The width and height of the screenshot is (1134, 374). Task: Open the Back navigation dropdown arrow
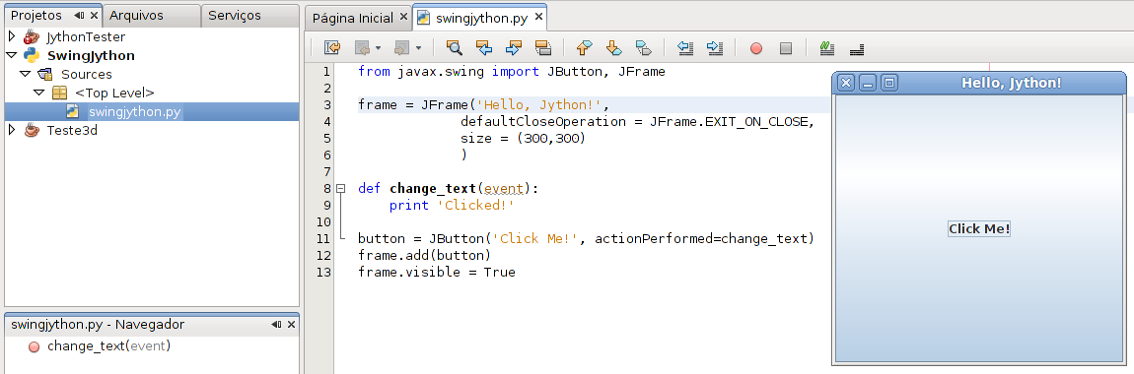[379, 48]
